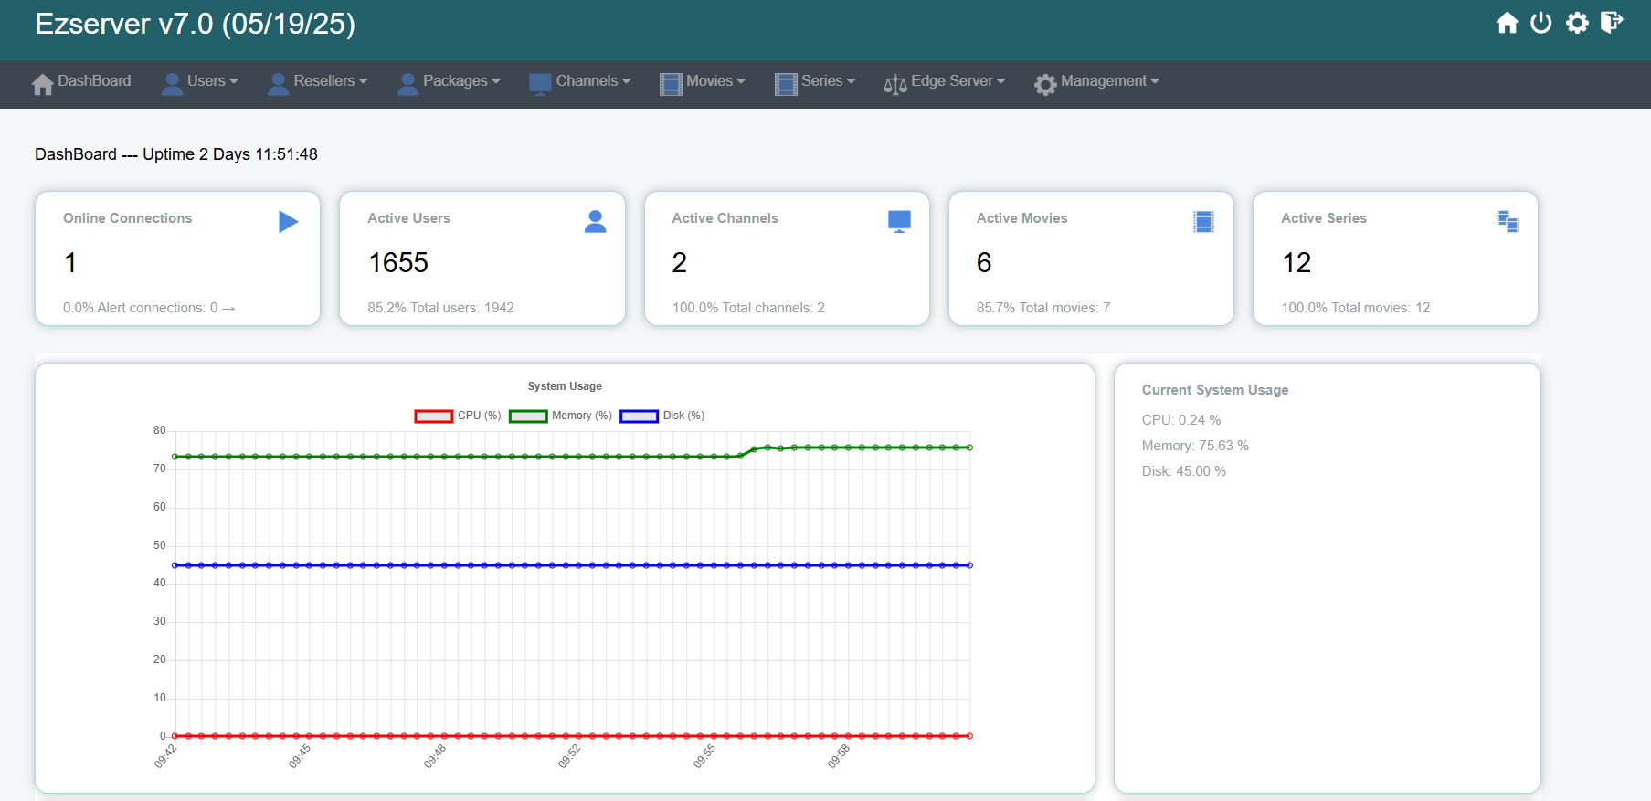Expand the Users dropdown menu
Viewport: 1651px width, 801px height.
(200, 81)
